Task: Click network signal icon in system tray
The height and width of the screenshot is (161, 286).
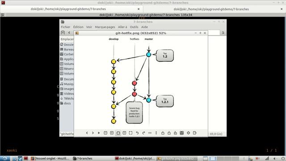Action: click(267, 158)
